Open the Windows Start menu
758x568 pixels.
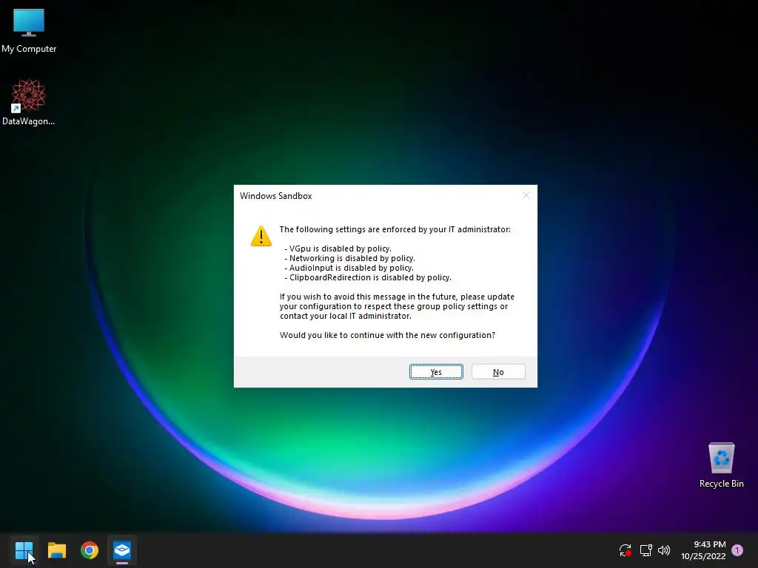[x=24, y=550]
